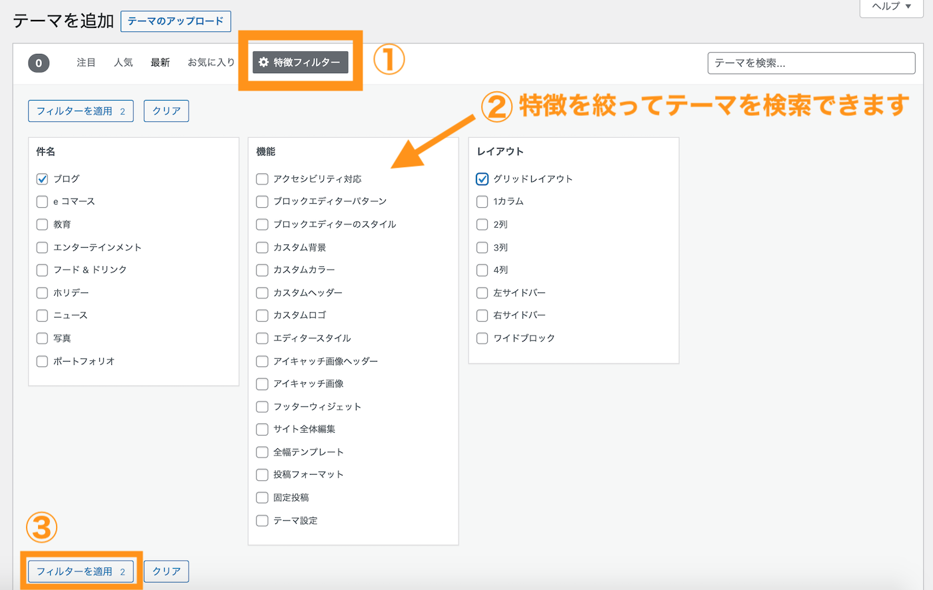This screenshot has height=590, width=933.
Task: Check the カスタムヘッダー checkbox
Action: [x=263, y=293]
